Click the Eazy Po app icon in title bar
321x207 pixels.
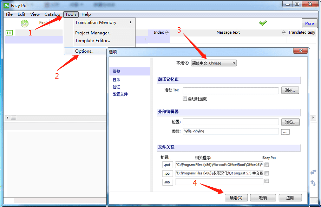pyautogui.click(x=6, y=5)
